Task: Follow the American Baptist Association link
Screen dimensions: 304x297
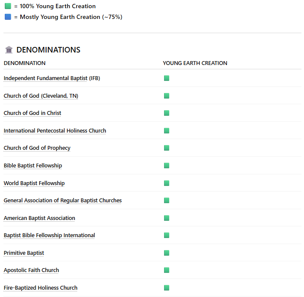Action: point(39,218)
